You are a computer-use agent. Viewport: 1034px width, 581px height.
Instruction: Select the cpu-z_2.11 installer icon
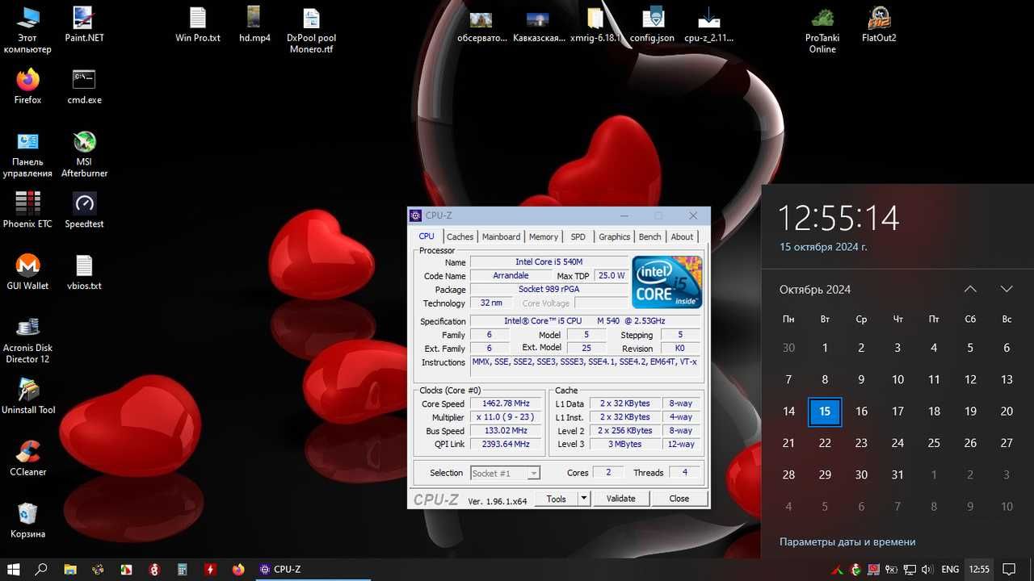tap(708, 24)
